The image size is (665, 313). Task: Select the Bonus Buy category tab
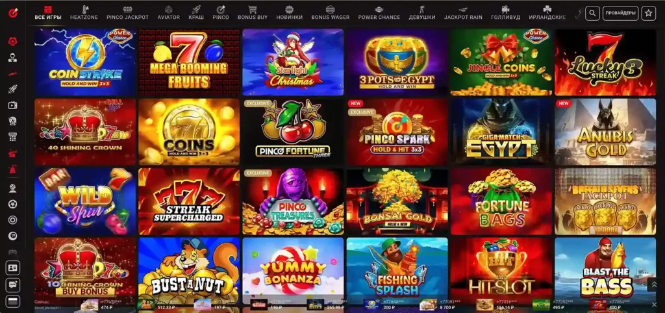tap(253, 13)
